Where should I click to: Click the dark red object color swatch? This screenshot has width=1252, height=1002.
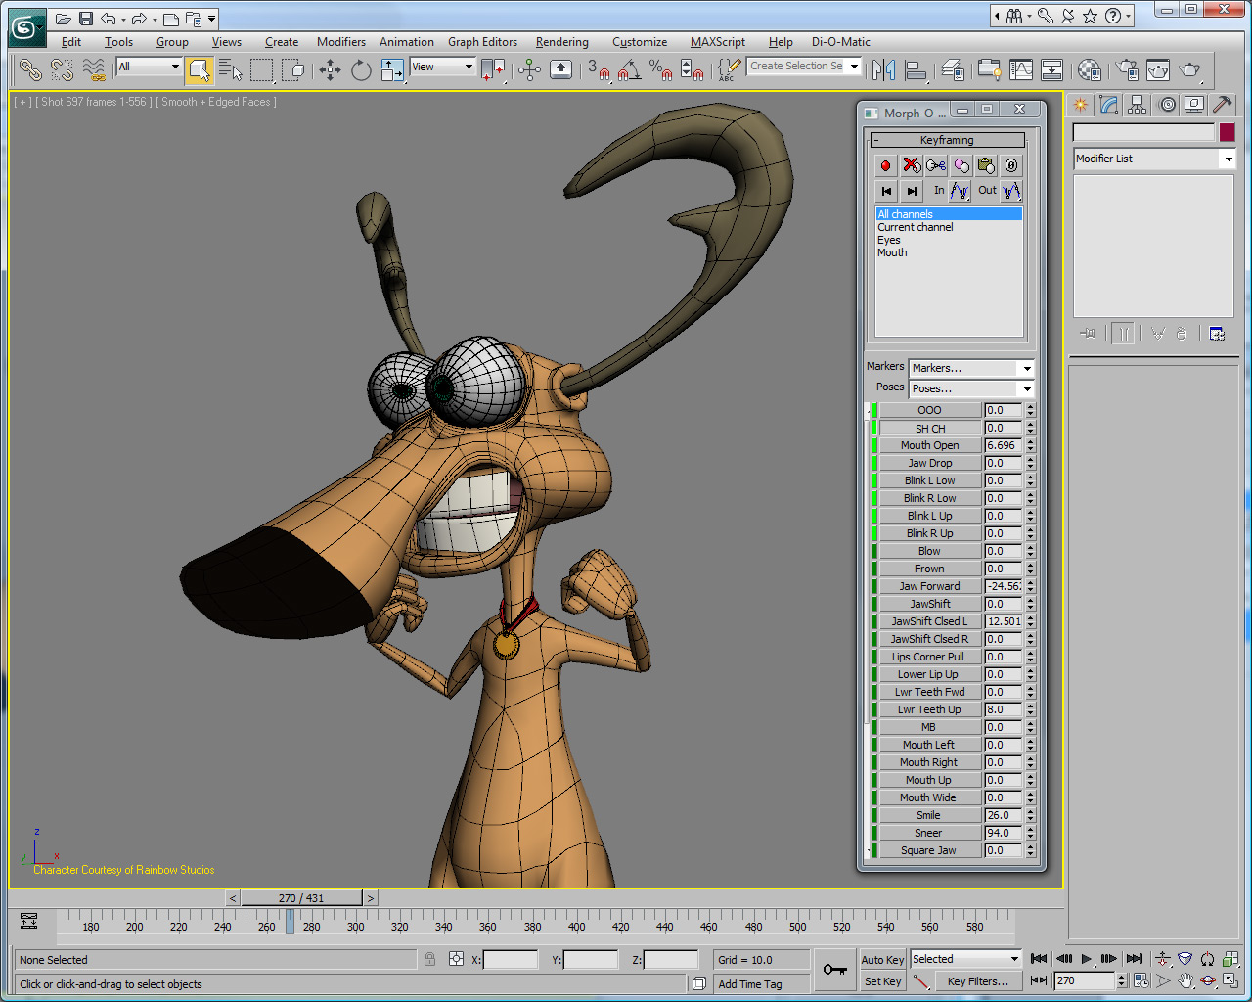click(1227, 132)
